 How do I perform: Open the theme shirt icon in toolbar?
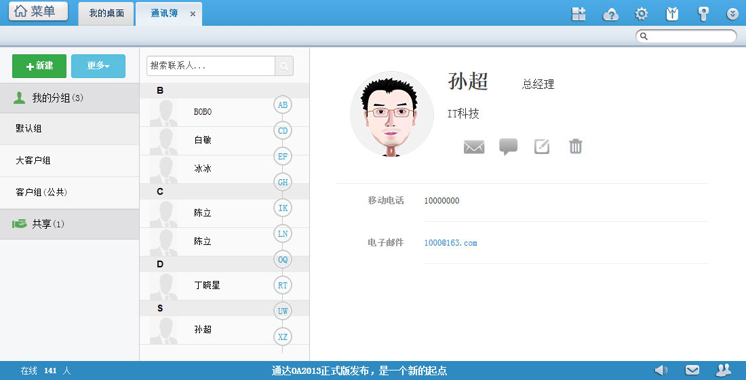(672, 14)
